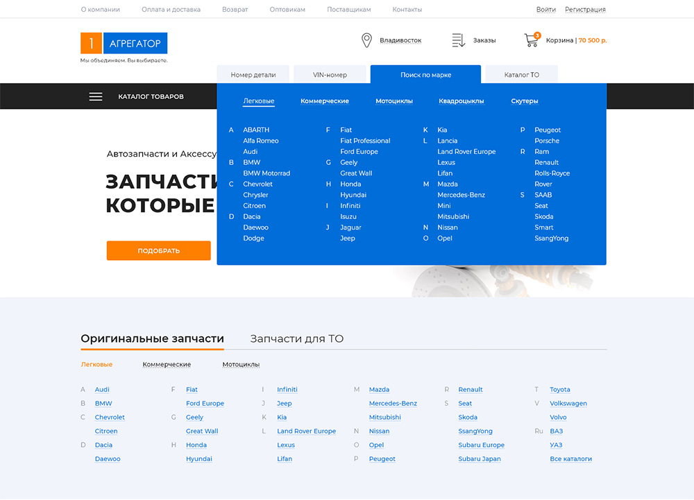The height and width of the screenshot is (500, 694).
Task: Open the Заказы orders link
Action: click(484, 40)
